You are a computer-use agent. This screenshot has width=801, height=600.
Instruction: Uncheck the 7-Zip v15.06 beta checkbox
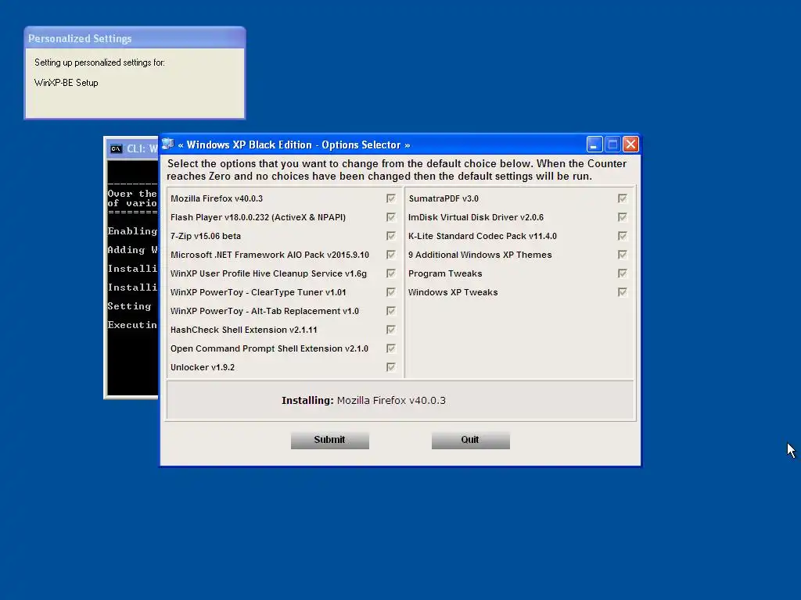tap(391, 236)
